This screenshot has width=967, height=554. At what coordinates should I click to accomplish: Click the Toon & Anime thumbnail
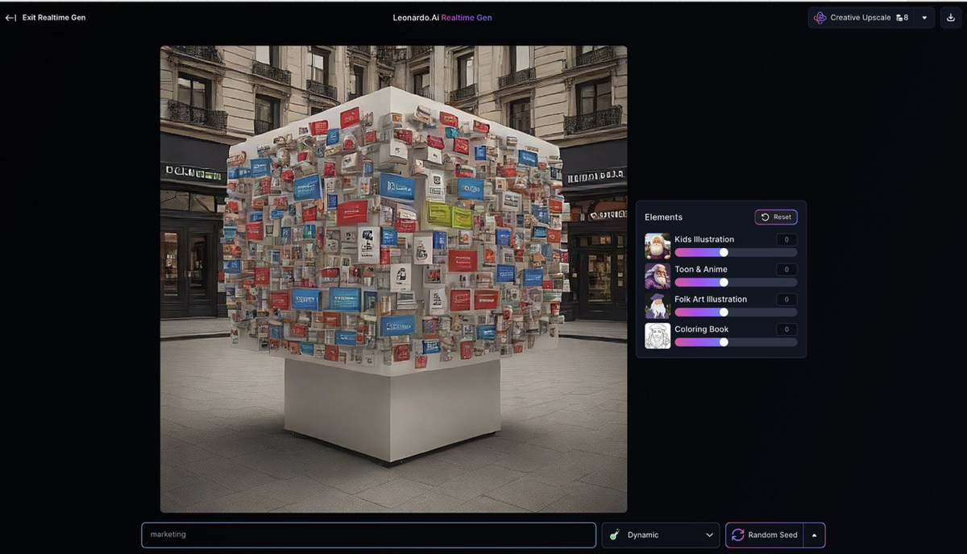click(x=658, y=276)
